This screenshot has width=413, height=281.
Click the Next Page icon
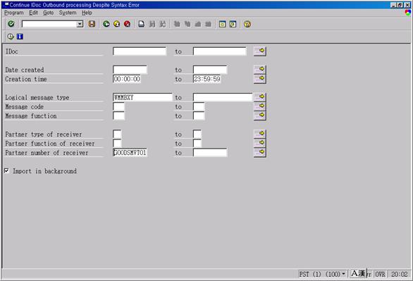point(198,24)
